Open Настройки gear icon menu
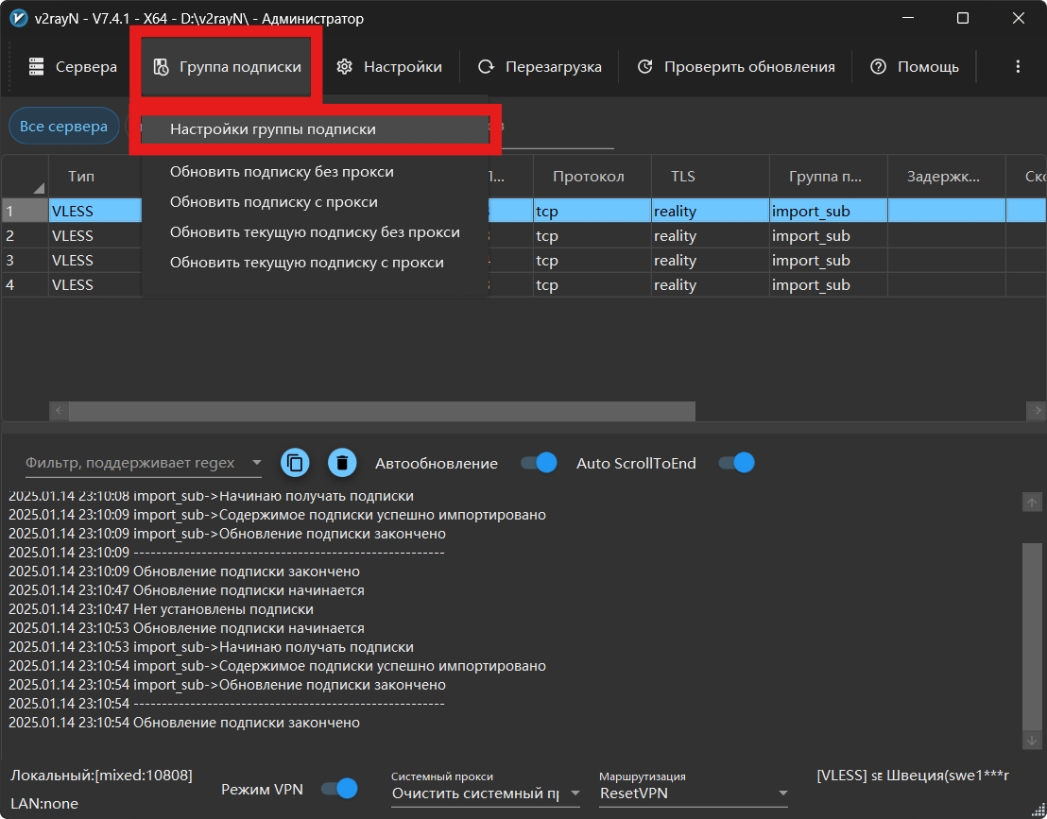1047x819 pixels. coord(345,67)
